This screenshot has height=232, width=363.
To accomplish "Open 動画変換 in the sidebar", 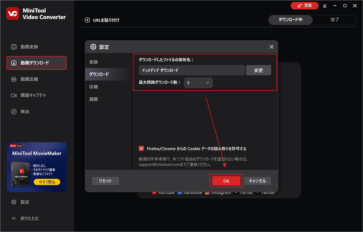I will click(x=37, y=47).
